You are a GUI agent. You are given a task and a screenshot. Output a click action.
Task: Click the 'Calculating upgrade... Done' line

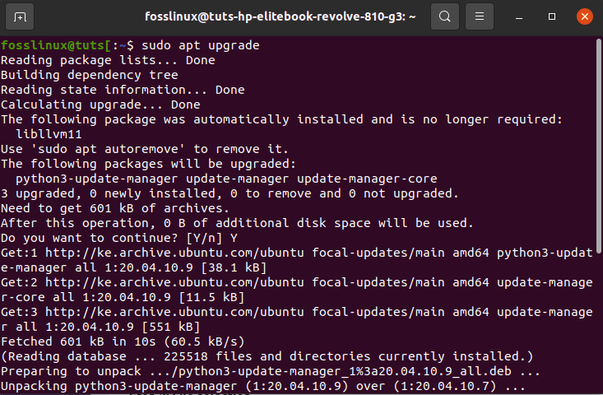click(x=100, y=105)
